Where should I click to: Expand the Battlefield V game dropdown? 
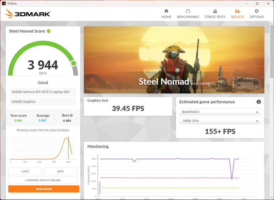pyautogui.click(x=220, y=112)
